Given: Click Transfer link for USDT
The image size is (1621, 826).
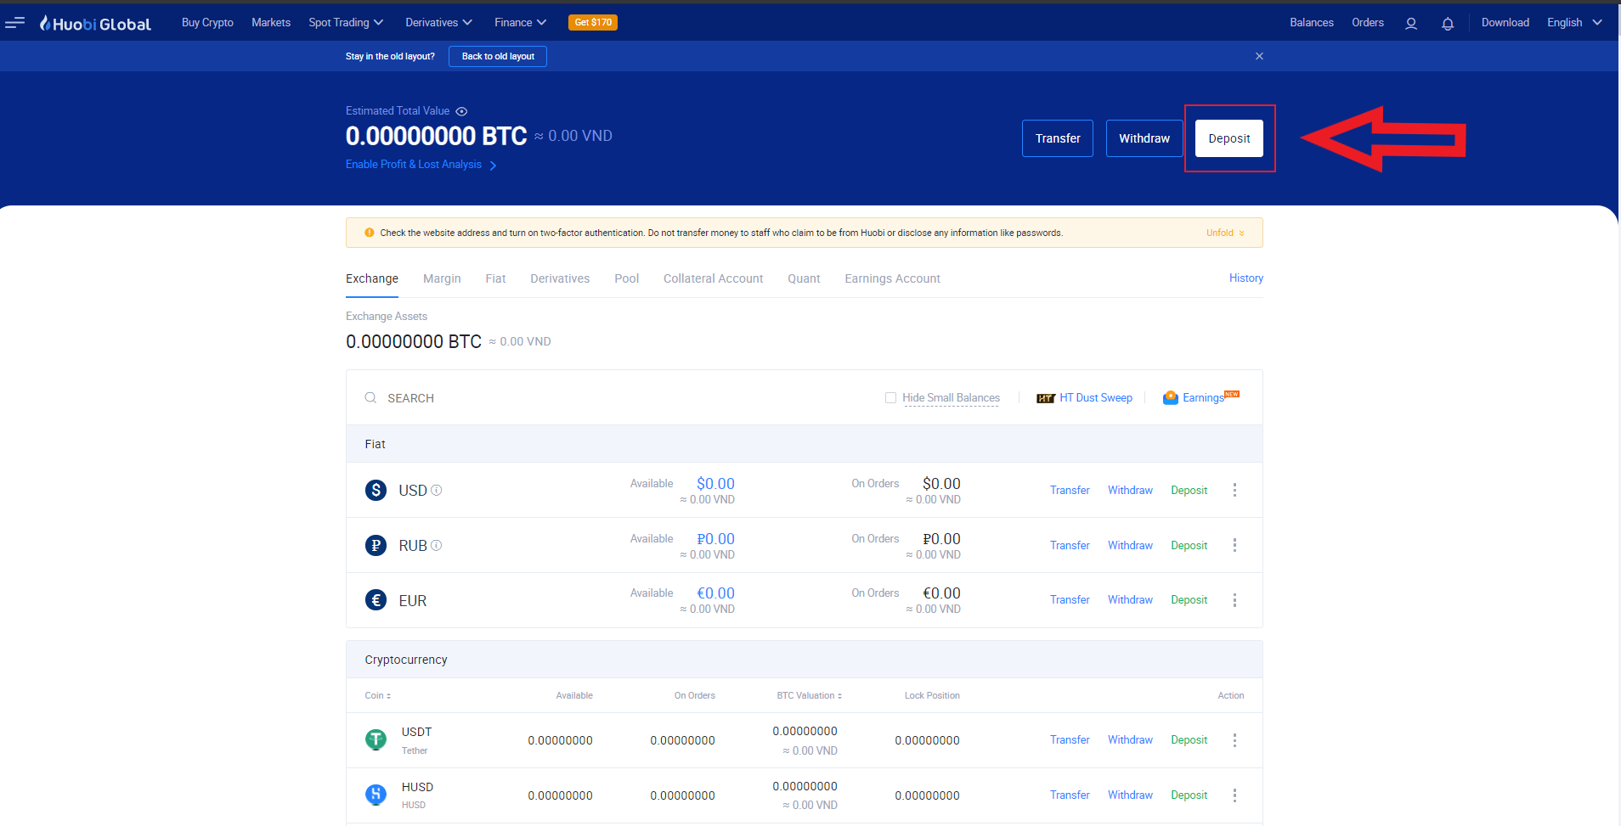Looking at the screenshot, I should click(x=1070, y=739).
